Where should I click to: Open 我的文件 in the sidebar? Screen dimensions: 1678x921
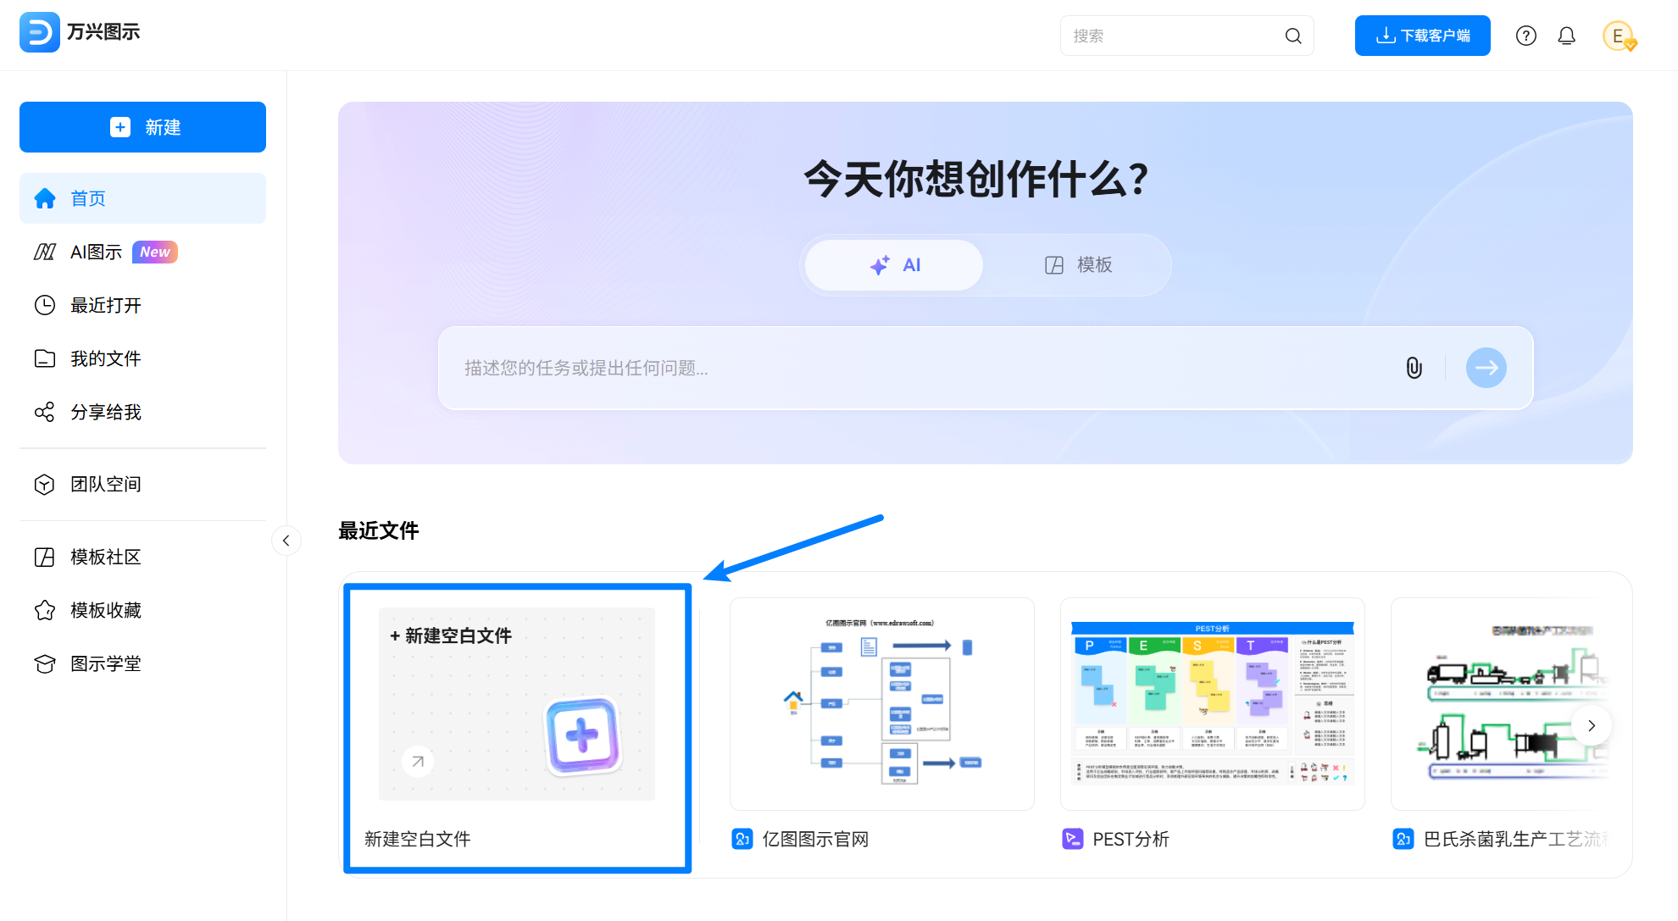[x=142, y=358]
